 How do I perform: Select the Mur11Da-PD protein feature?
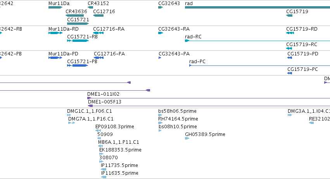(x=55, y=58)
